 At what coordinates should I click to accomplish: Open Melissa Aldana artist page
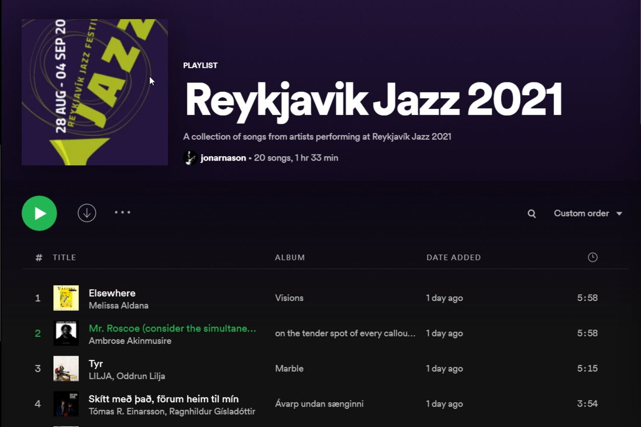(118, 306)
